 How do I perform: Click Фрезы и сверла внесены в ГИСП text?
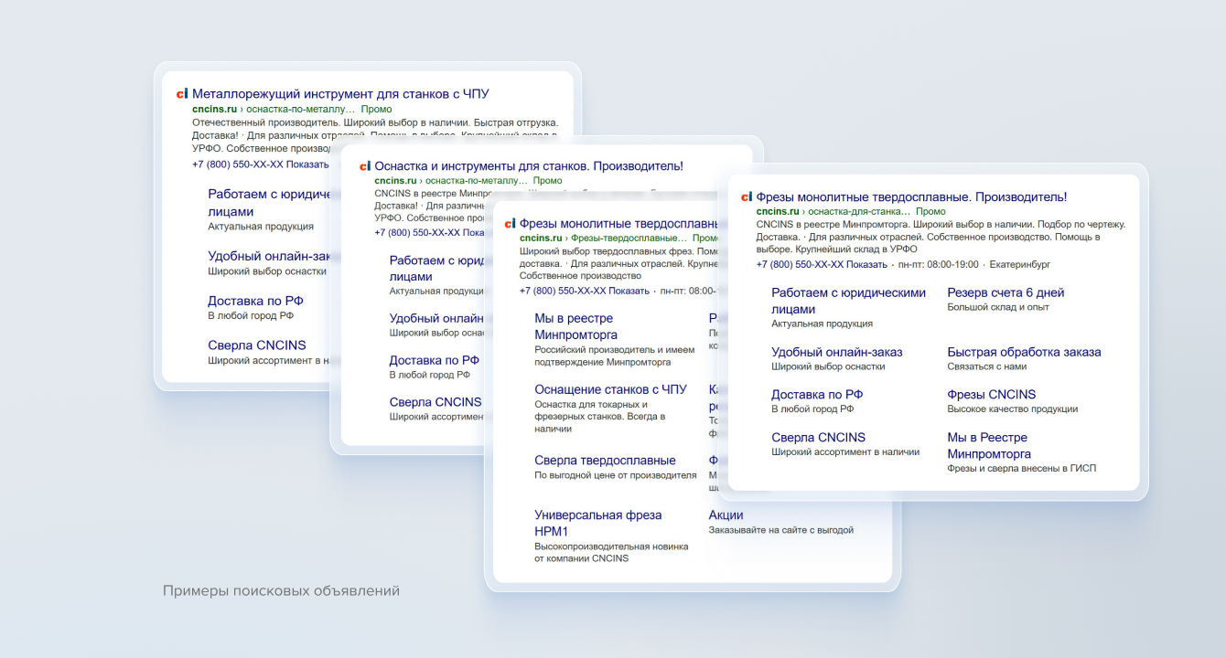coord(1021,468)
